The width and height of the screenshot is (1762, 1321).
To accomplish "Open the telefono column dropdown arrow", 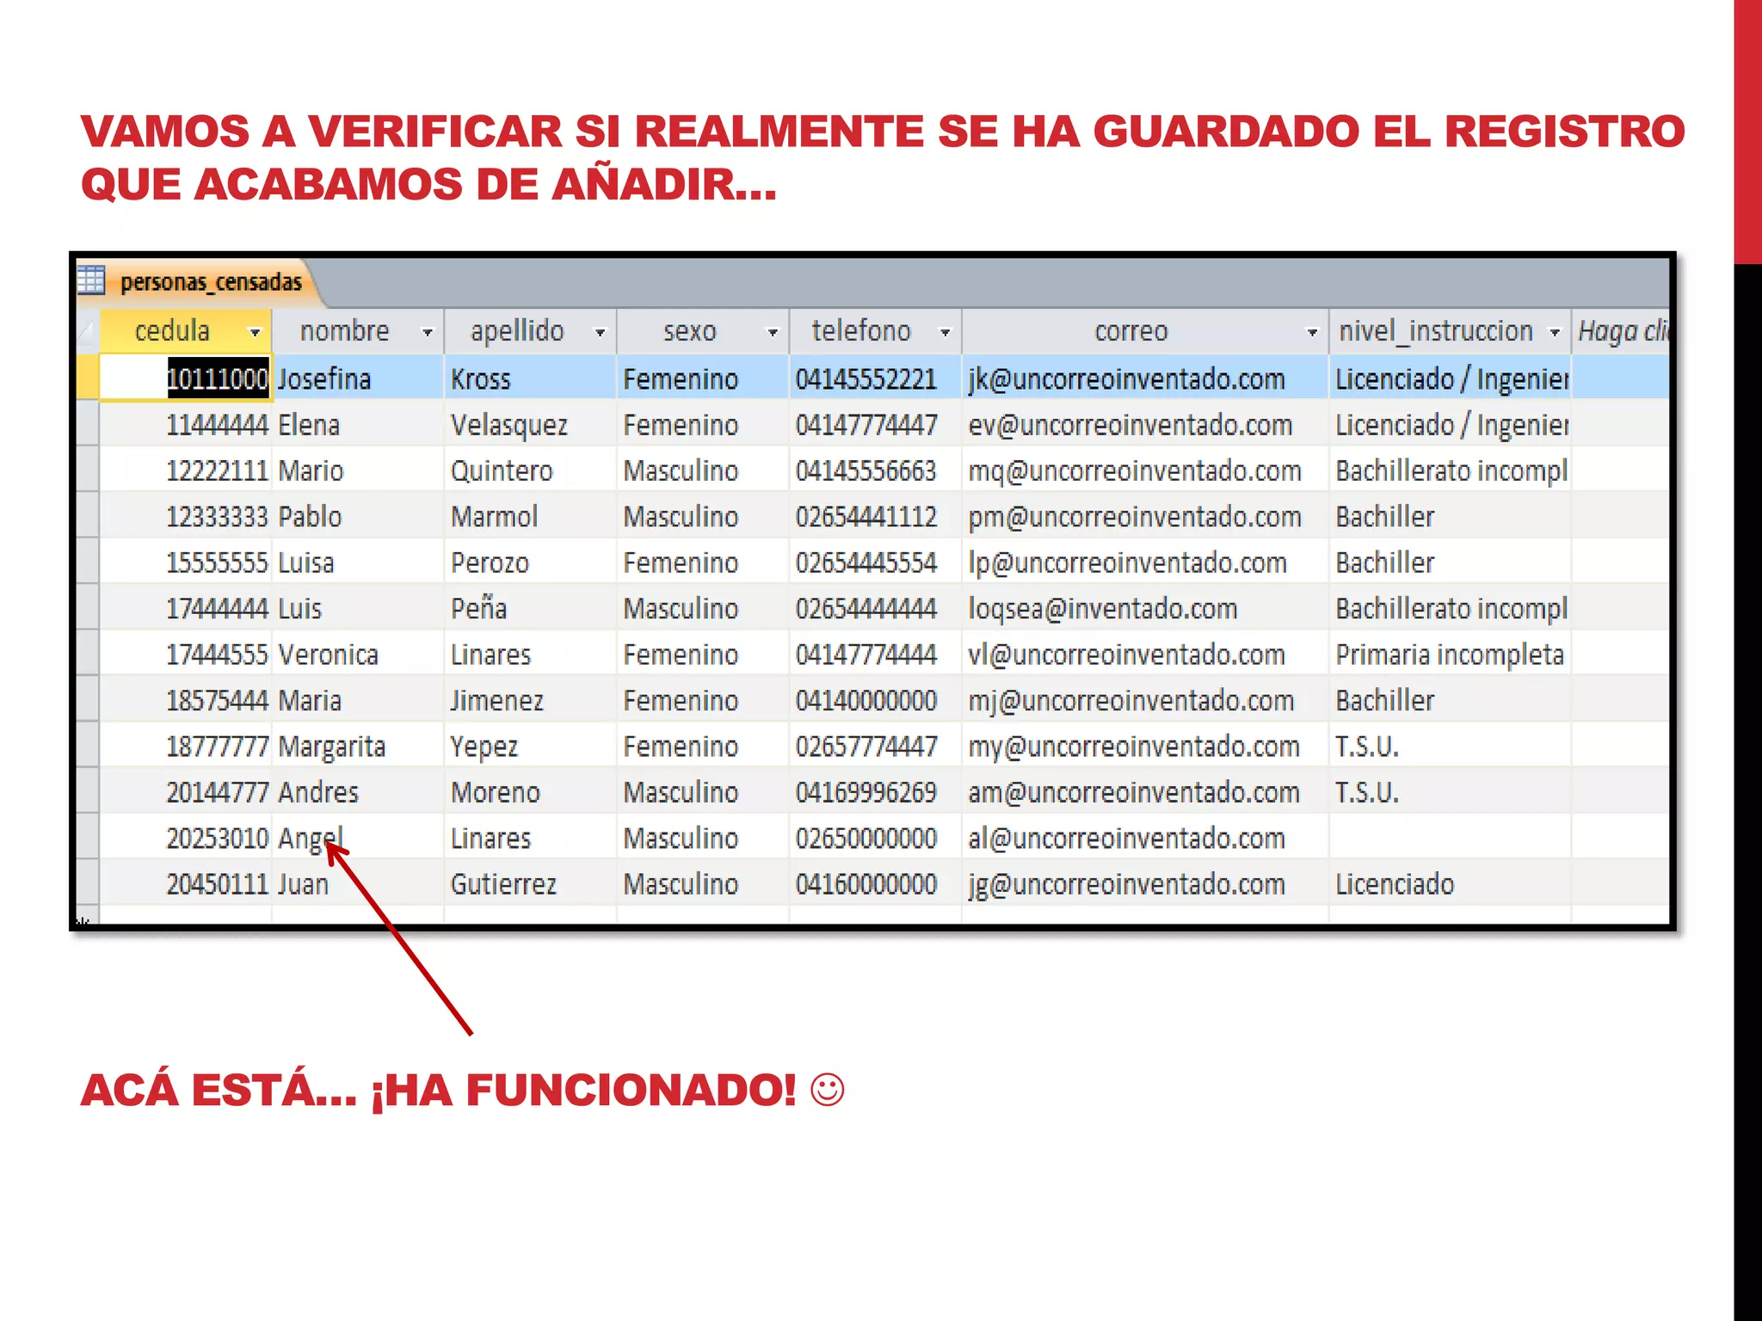I will (x=945, y=332).
